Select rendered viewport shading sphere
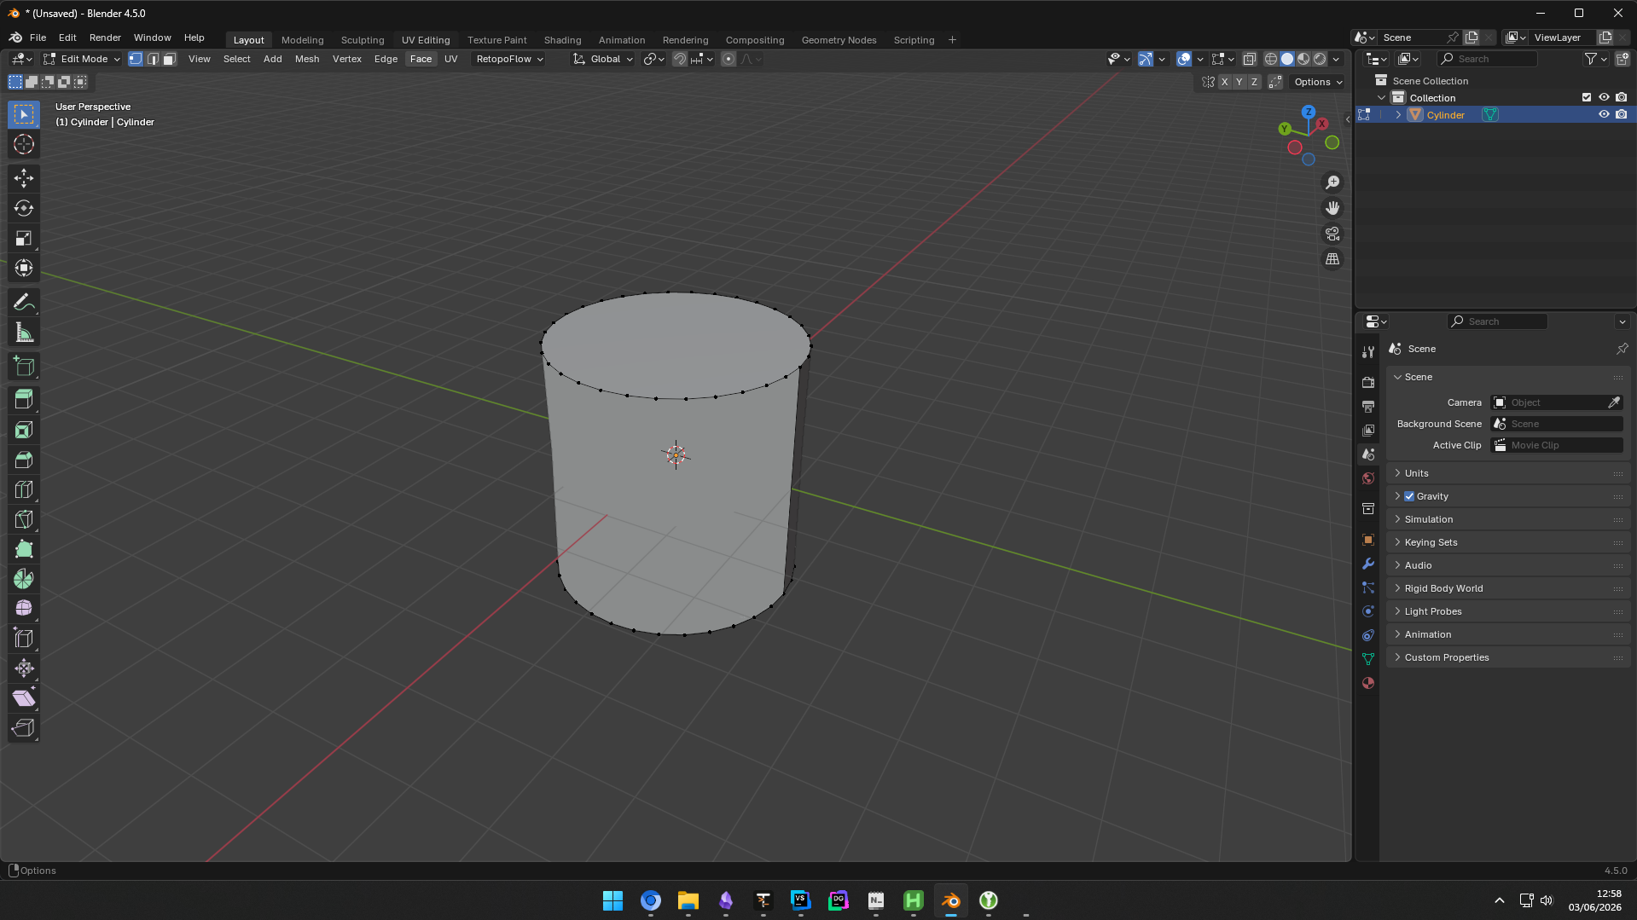The height and width of the screenshot is (920, 1637). [x=1320, y=59]
